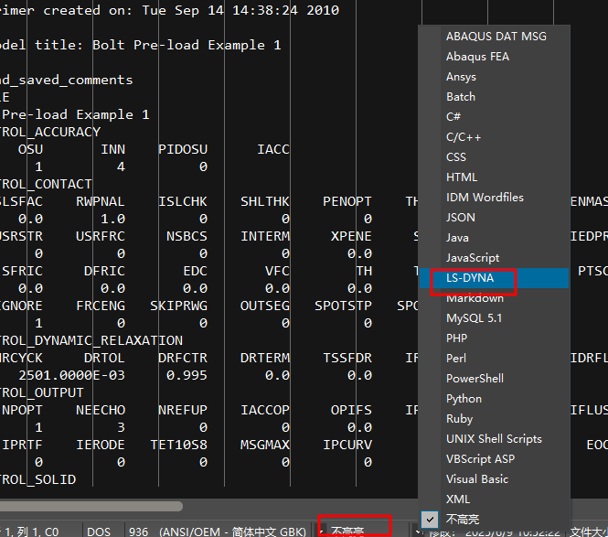Click the value 0.995 in editor
Screen dimensions: 608x537
(187, 376)
